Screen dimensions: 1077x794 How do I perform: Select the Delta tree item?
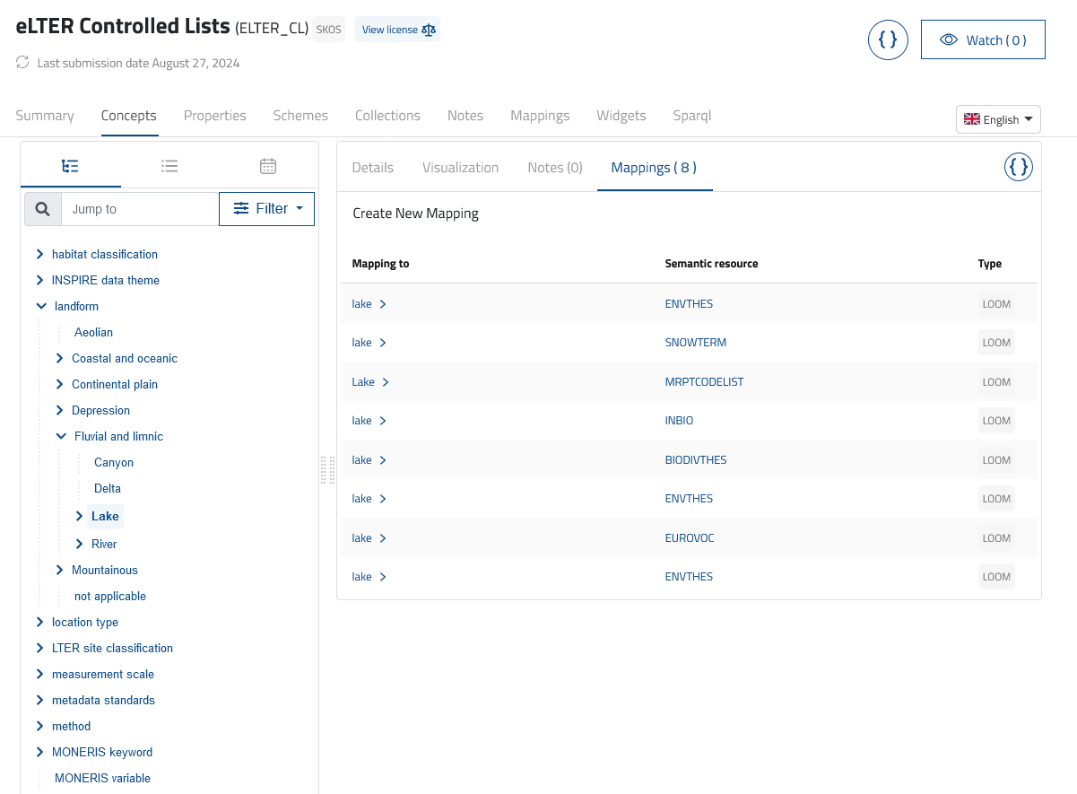pyautogui.click(x=107, y=488)
